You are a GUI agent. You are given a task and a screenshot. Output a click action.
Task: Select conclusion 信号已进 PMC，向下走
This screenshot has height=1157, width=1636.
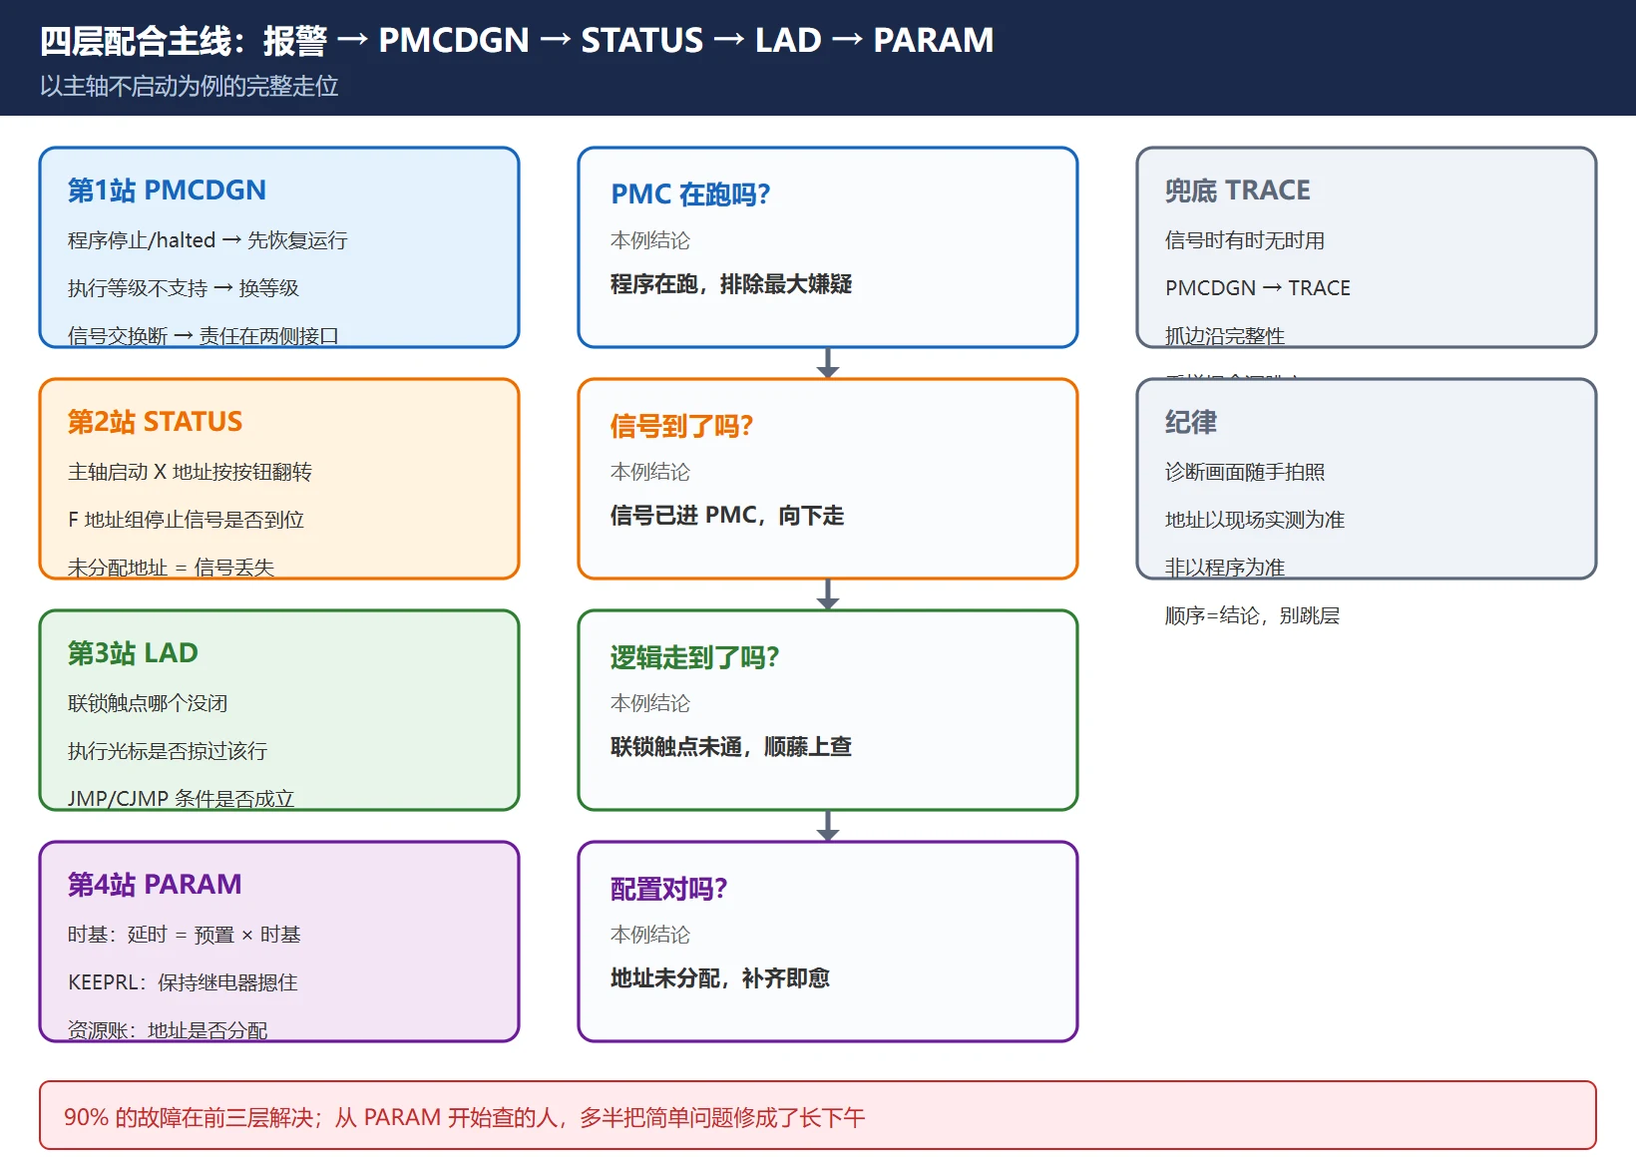(x=727, y=516)
